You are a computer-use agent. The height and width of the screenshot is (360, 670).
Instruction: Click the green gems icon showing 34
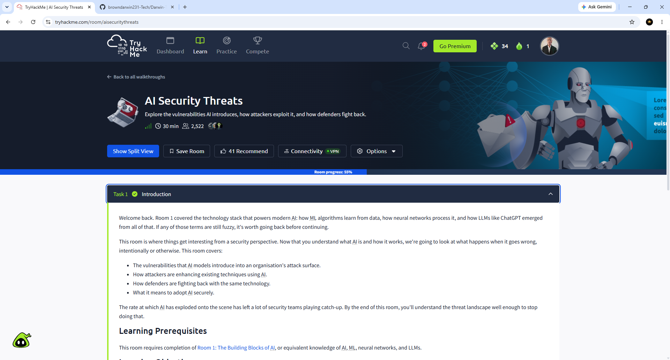(494, 46)
